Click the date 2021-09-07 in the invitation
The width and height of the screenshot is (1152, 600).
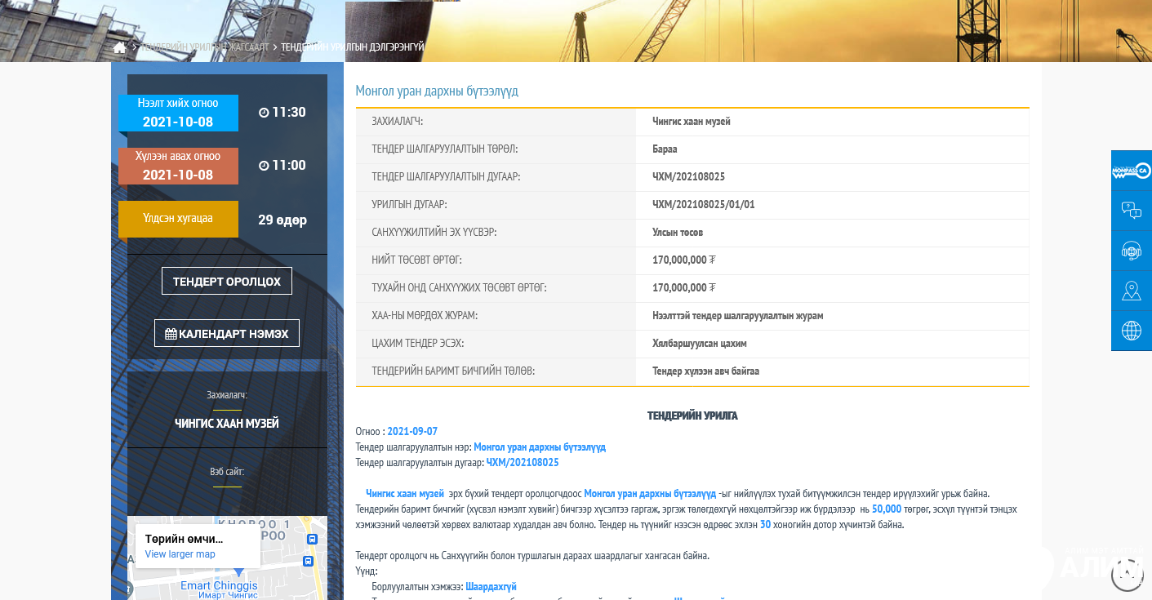412,432
